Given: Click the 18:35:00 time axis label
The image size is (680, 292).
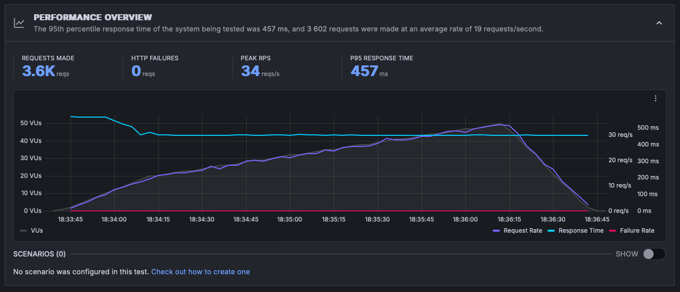Looking at the screenshot, I should (x=289, y=220).
